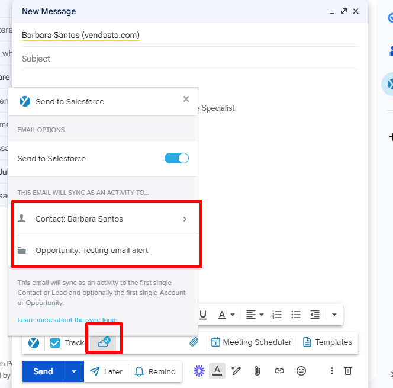Toggle the Track checkbox
393x388 pixels.
[x=55, y=343]
